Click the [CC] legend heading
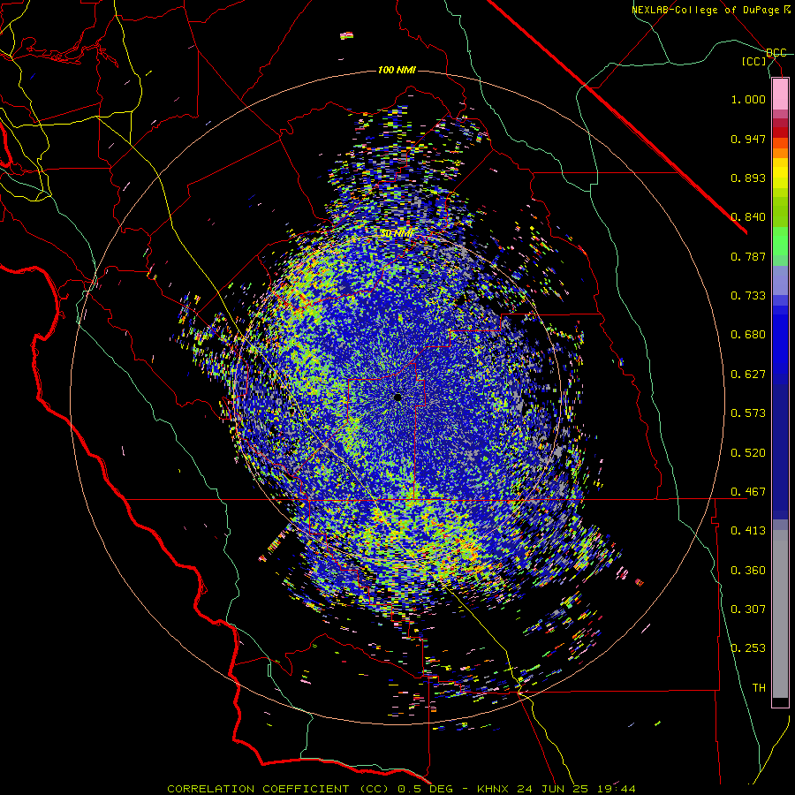This screenshot has height=795, width=795. [754, 61]
